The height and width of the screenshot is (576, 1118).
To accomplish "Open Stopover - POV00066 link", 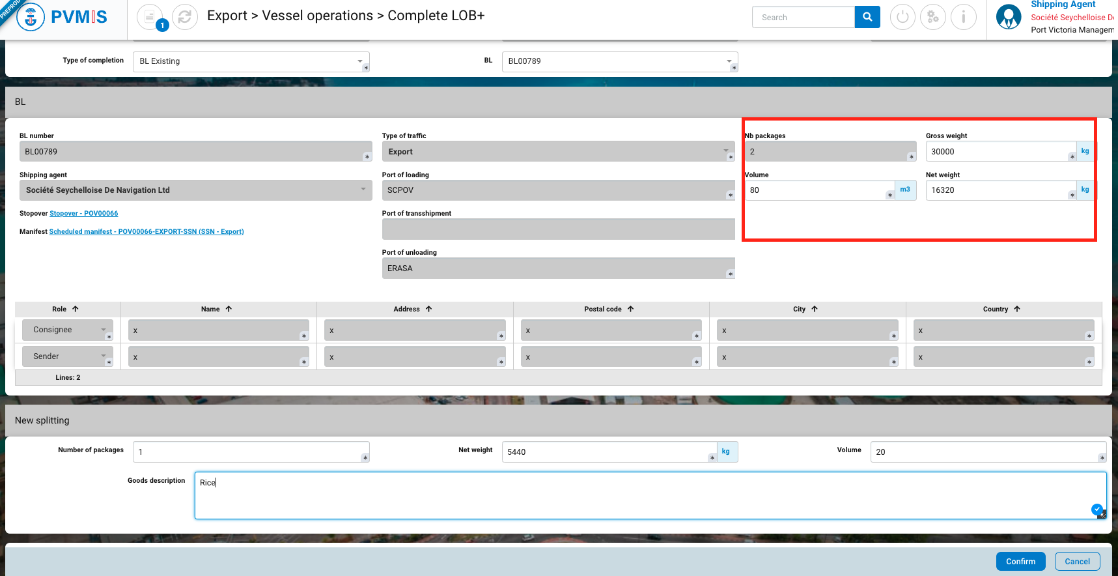I will [83, 214].
